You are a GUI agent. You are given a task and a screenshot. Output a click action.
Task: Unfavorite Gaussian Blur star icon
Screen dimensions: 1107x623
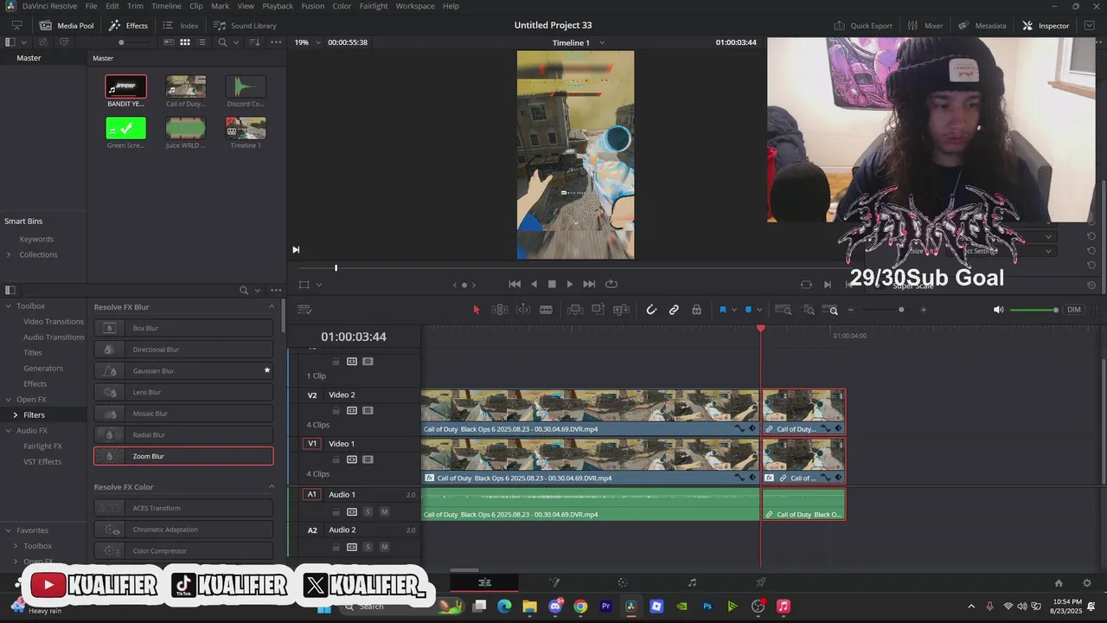pyautogui.click(x=267, y=370)
